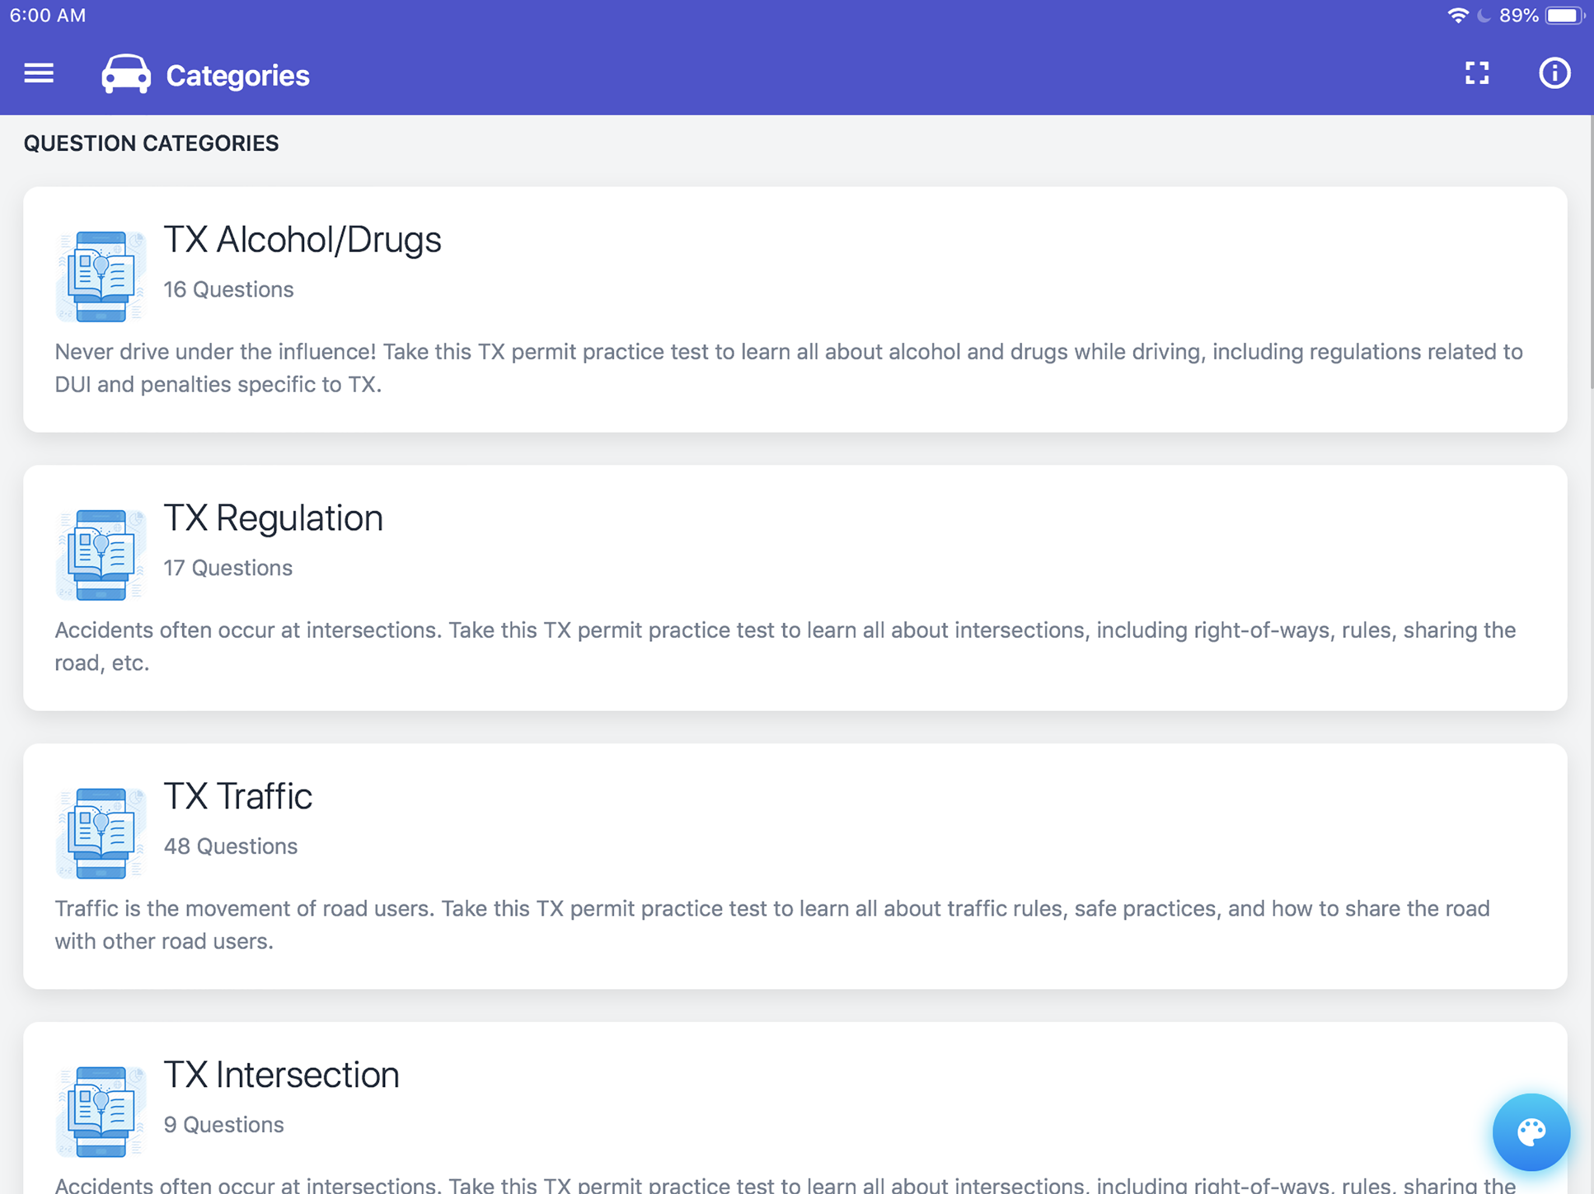
Task: Click the 16 Questions label under TX Alcohol/Drugs
Action: tap(229, 289)
